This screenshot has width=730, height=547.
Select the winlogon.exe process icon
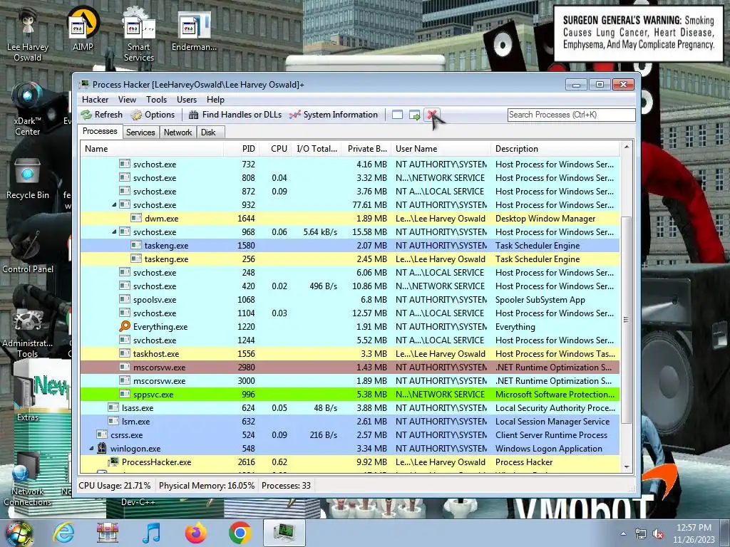(102, 449)
